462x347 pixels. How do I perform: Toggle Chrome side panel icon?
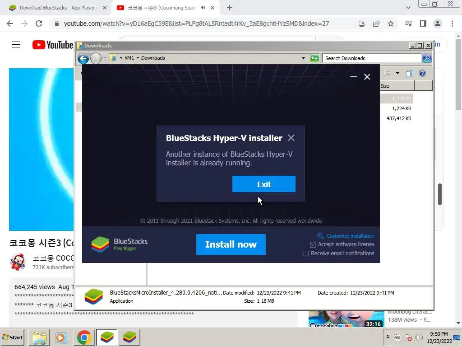tap(423, 23)
